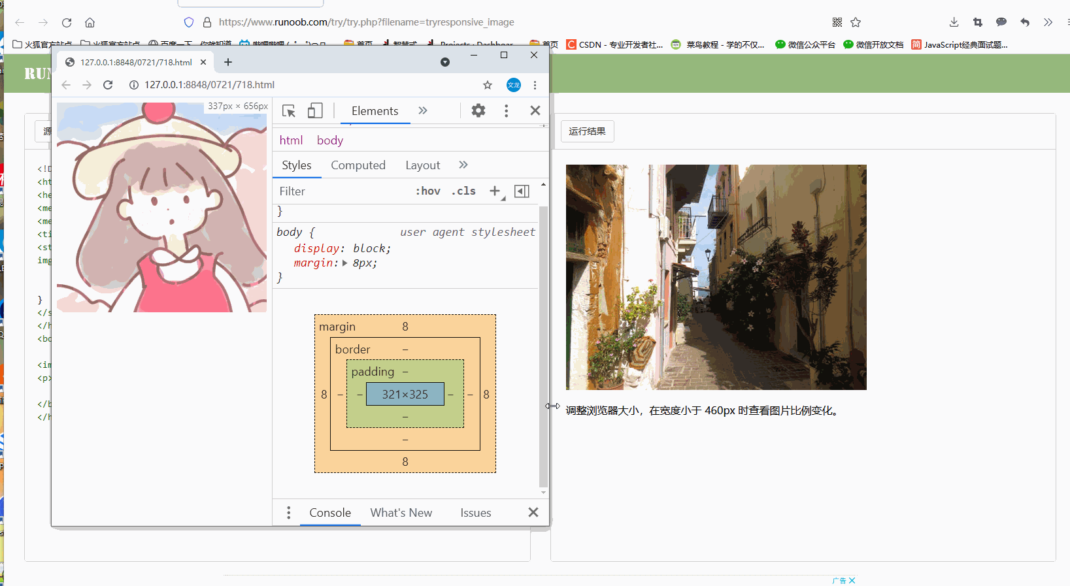This screenshot has height=586, width=1070.
Task: Click the padding label in the box model
Action: point(373,372)
